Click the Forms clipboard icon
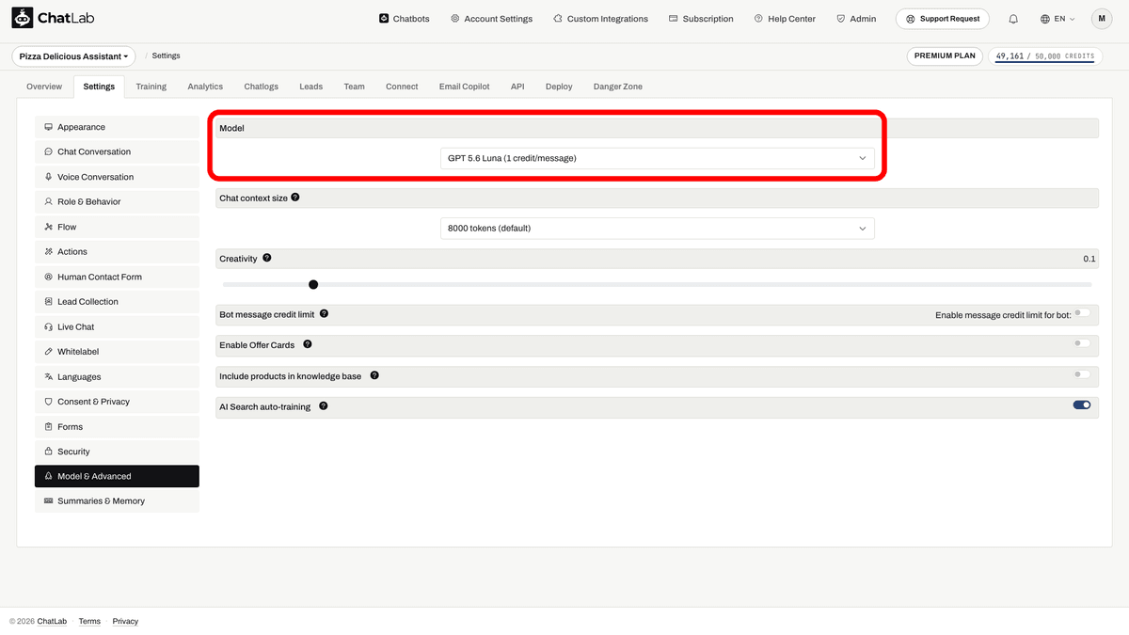Viewport: 1129px width, 635px height. (x=48, y=426)
